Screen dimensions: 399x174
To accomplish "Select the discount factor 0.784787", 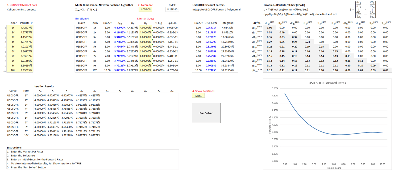I will pyautogui.click(x=211, y=51).
